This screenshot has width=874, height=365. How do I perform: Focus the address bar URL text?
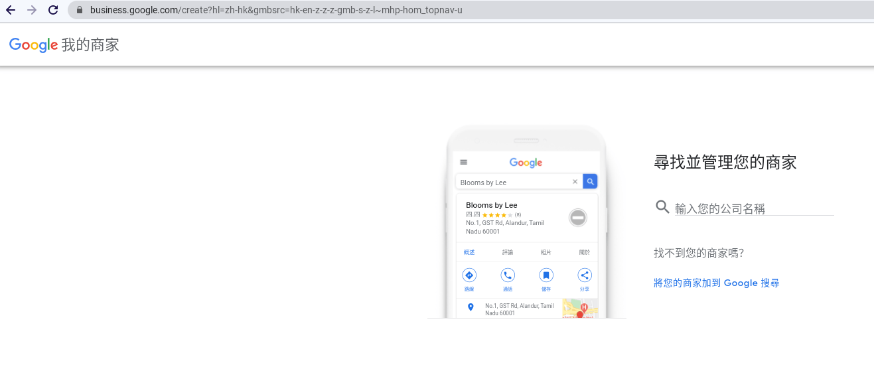click(276, 10)
